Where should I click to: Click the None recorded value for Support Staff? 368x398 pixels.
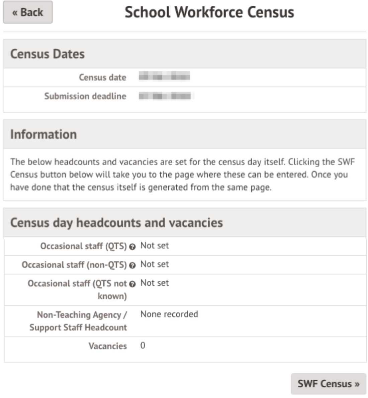pyautogui.click(x=169, y=314)
